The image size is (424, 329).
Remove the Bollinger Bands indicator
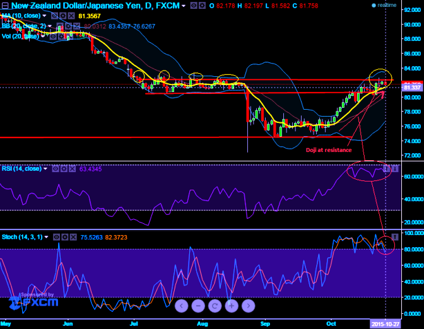coord(76,26)
